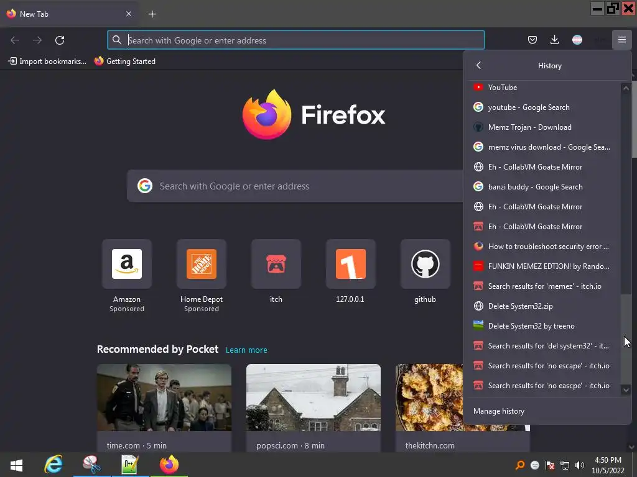The height and width of the screenshot is (477, 637).
Task: Click History panel scrollbar down arrow
Action: (x=626, y=390)
